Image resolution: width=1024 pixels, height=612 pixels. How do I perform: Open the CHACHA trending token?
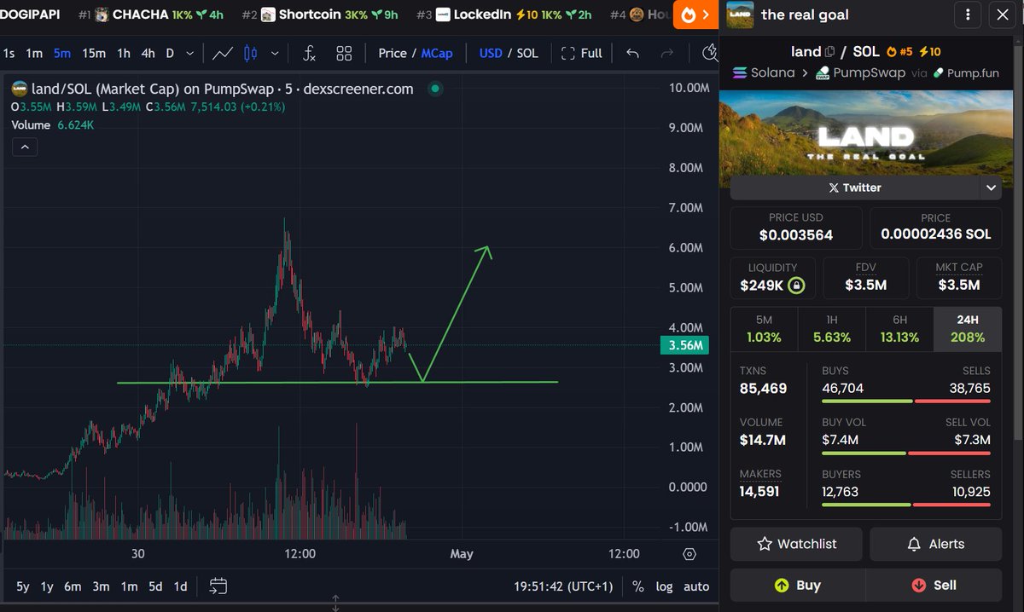point(151,14)
